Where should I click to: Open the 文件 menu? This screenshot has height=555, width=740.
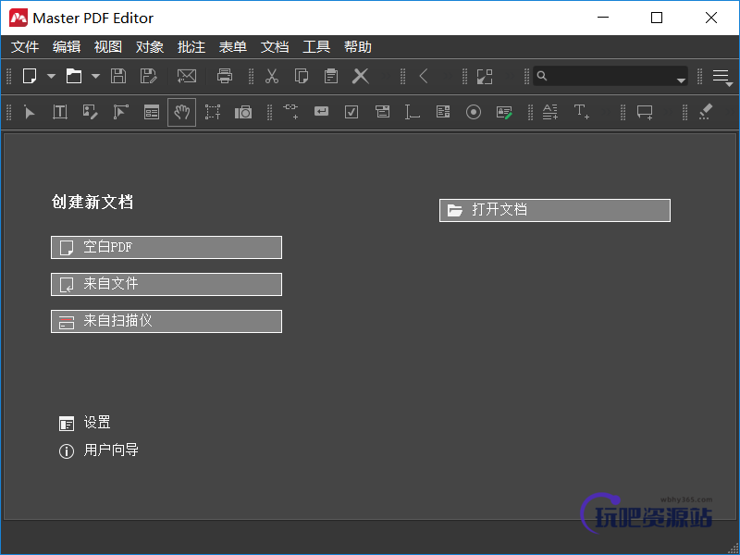pos(25,47)
